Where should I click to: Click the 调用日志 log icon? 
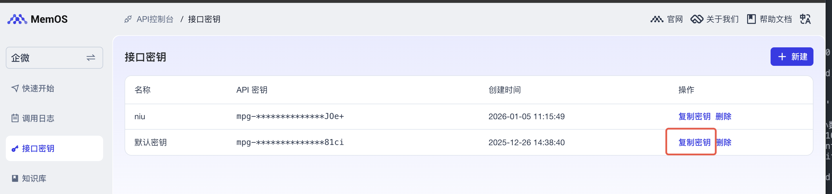[x=15, y=118]
